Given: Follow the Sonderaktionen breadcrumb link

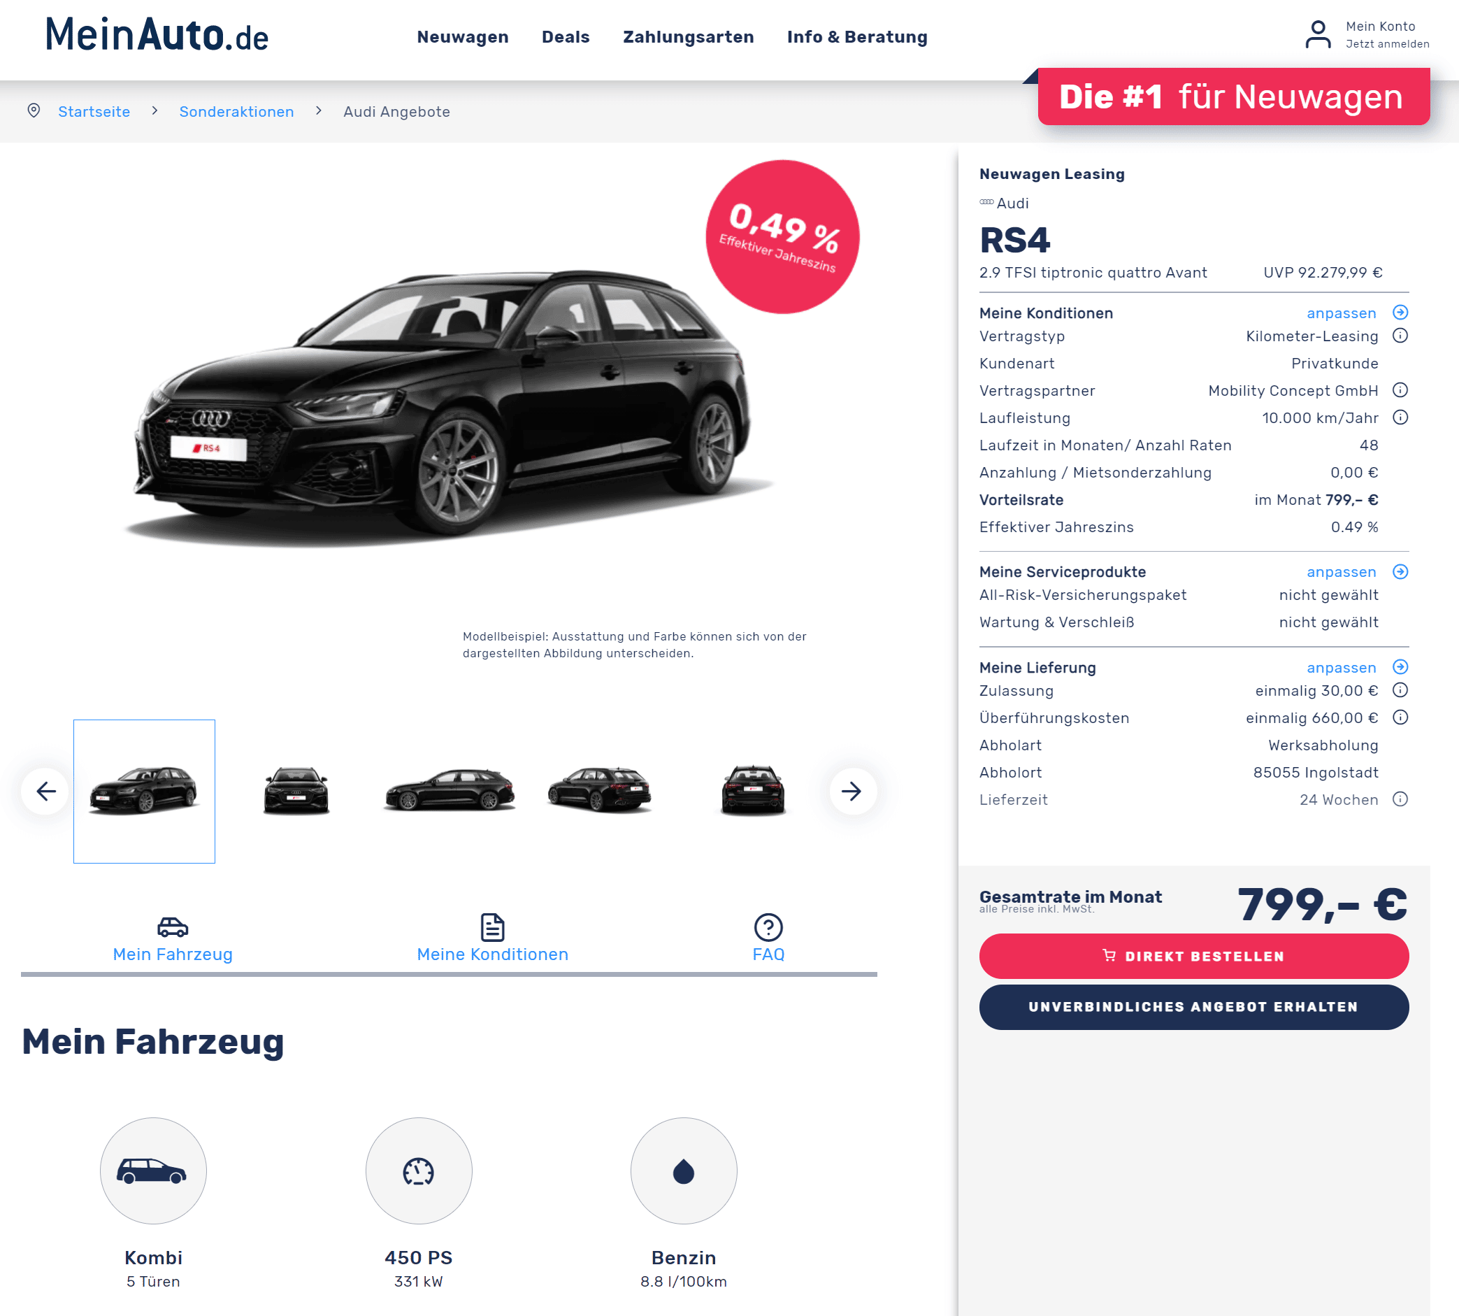Looking at the screenshot, I should (236, 111).
